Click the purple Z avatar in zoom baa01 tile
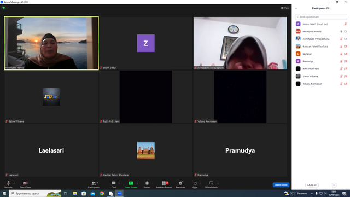This screenshot has width=350, height=197. coord(146,43)
